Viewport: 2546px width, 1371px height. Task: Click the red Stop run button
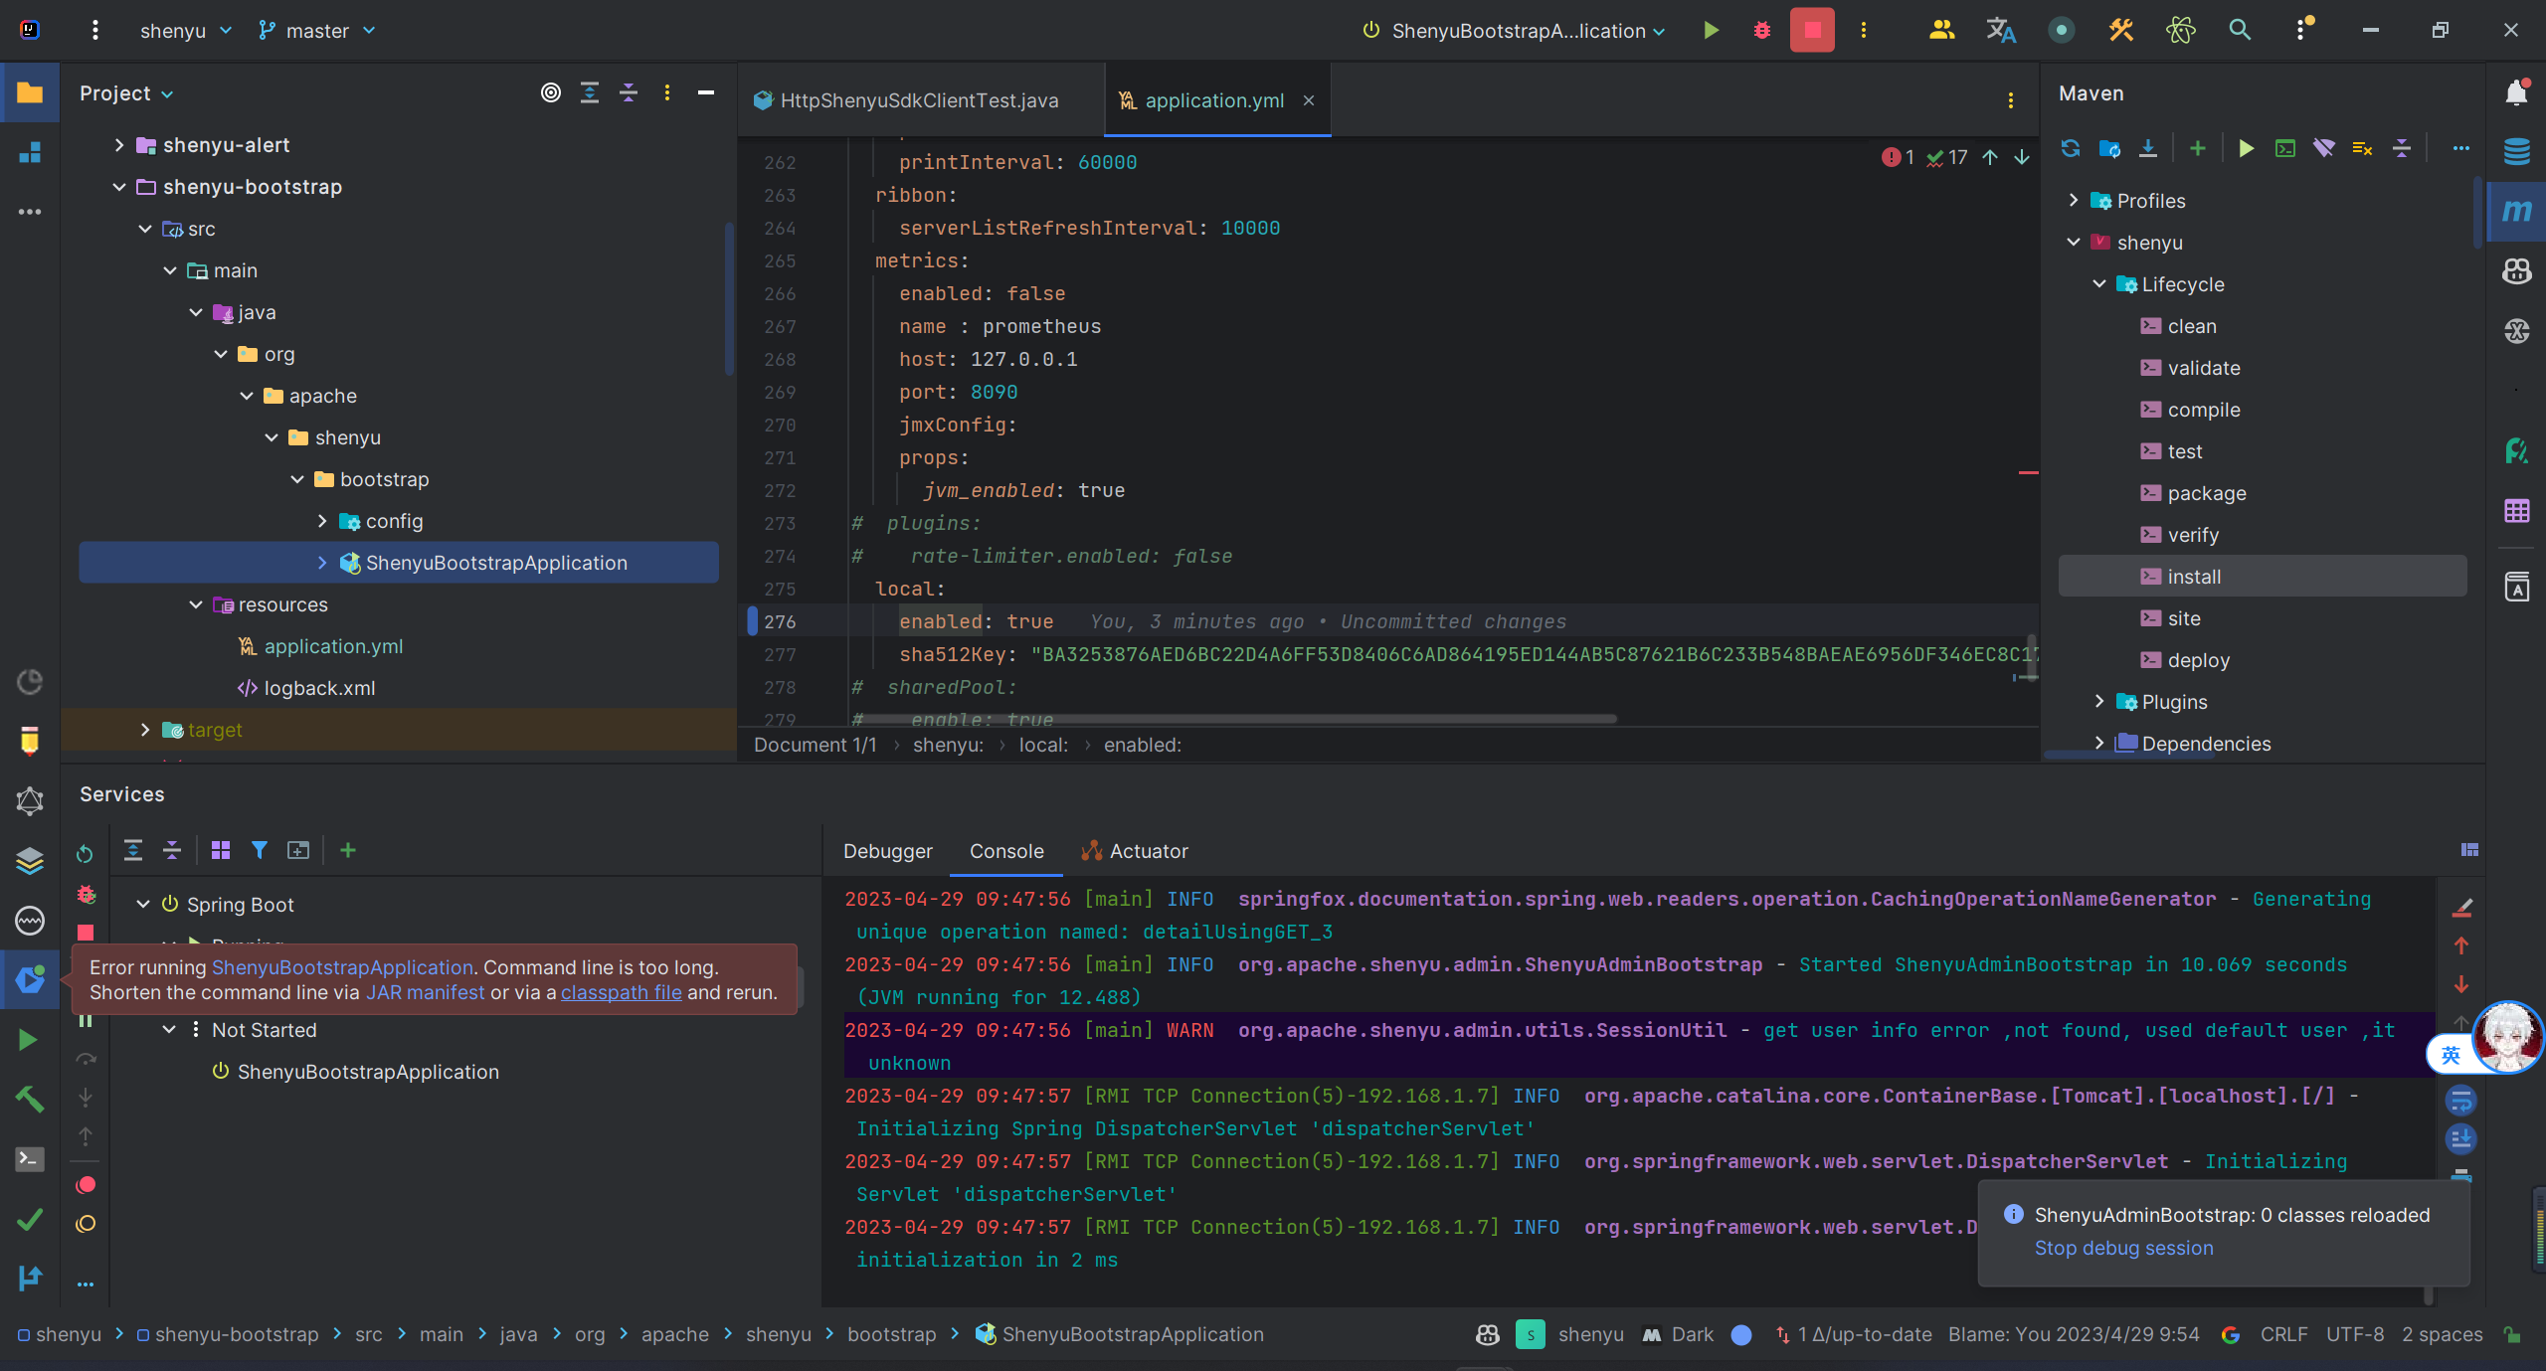click(x=1812, y=30)
